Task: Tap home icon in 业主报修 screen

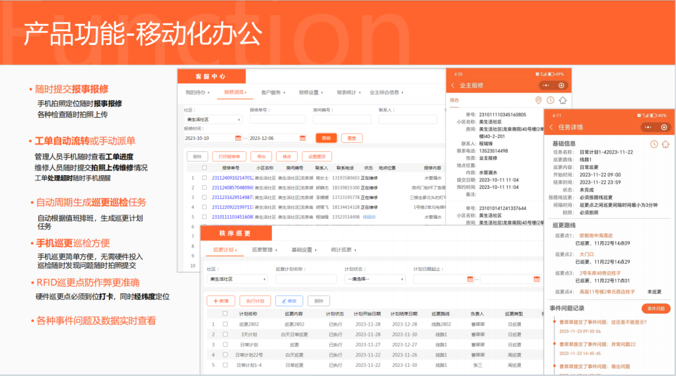Action: click(562, 100)
